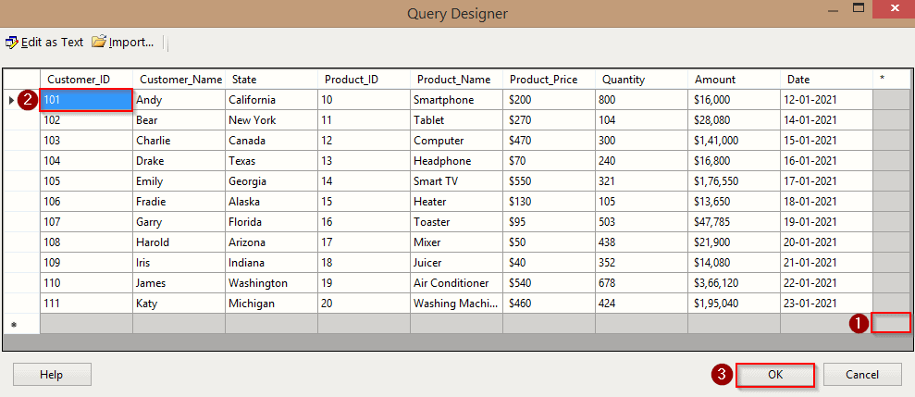Click the Smartphone product cell
Image resolution: width=915 pixels, height=397 pixels.
point(456,100)
